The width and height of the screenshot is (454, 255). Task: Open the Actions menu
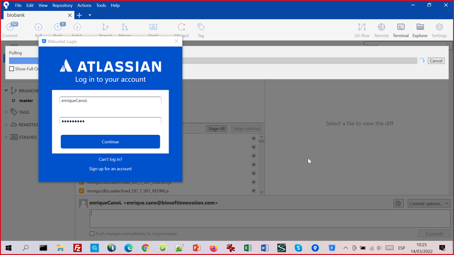(84, 5)
